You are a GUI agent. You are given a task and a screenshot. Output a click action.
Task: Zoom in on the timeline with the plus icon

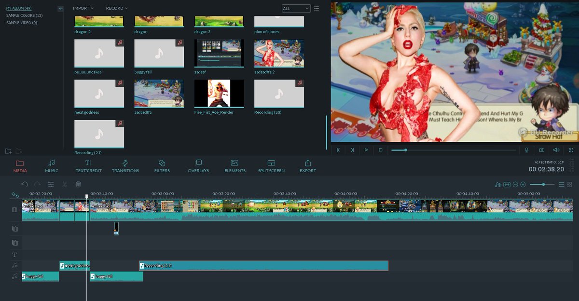(x=523, y=184)
